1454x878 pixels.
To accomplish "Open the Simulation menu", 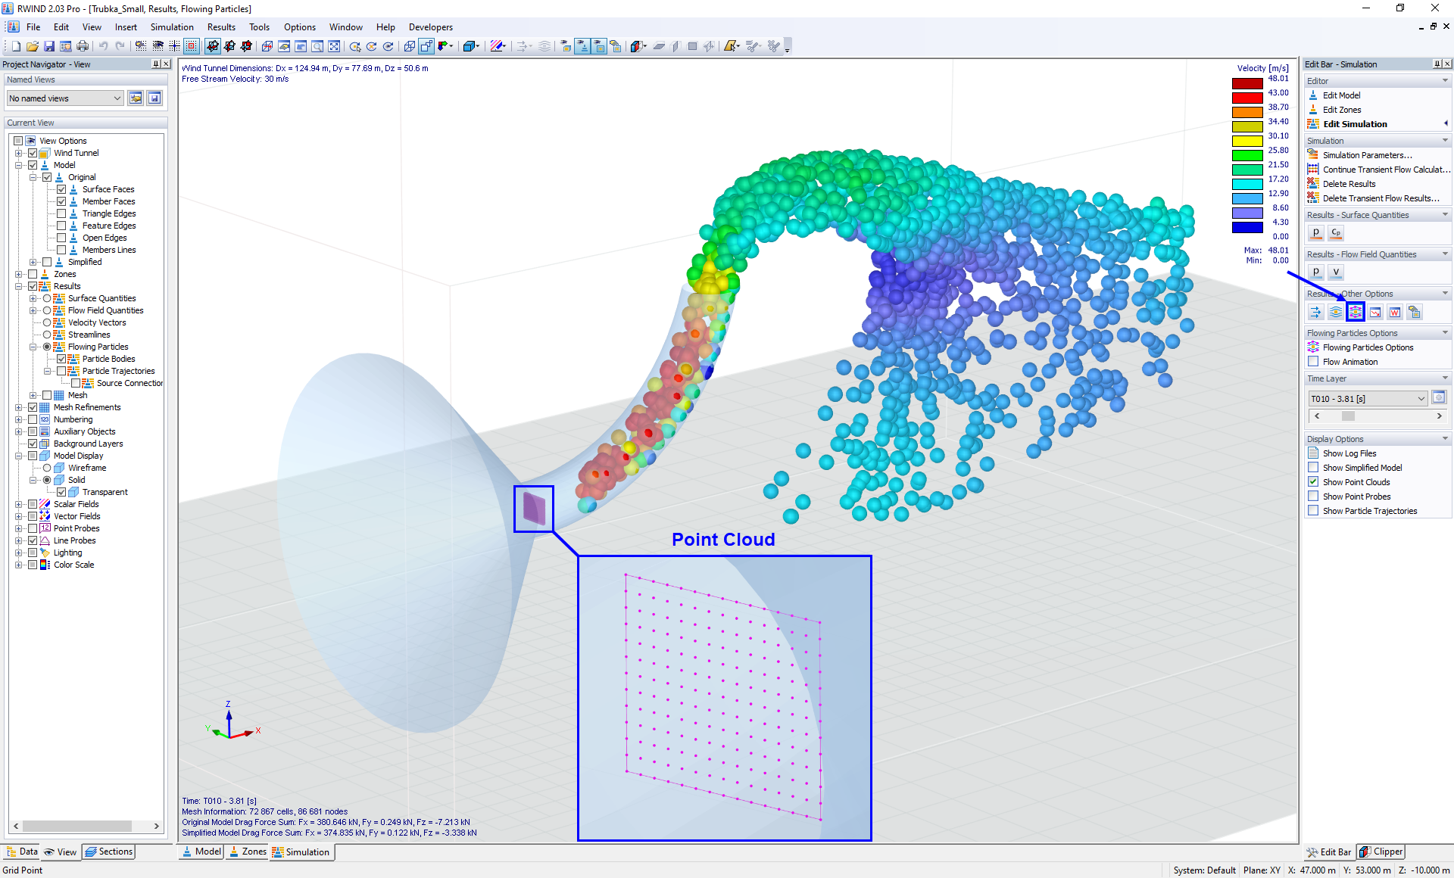I will coord(172,27).
